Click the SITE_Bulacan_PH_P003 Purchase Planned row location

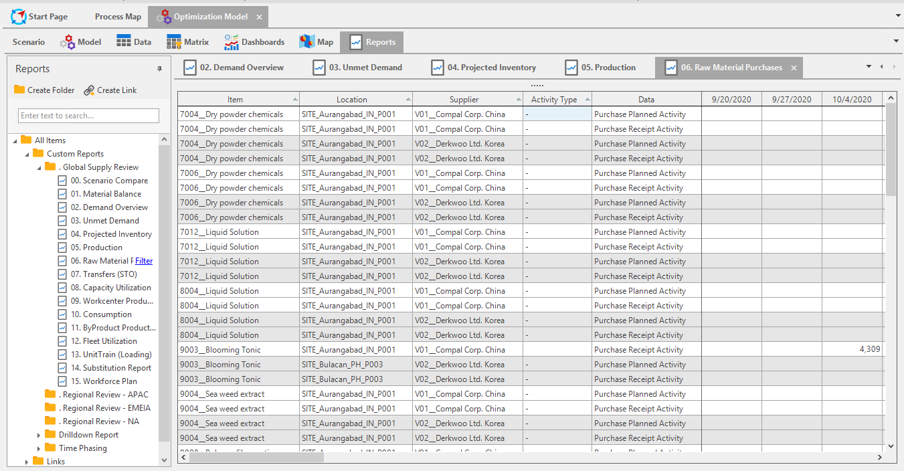[356, 364]
